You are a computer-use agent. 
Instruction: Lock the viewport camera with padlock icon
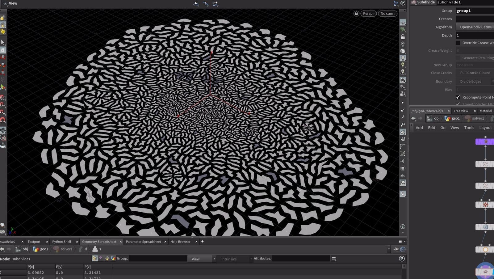[x=356, y=14]
